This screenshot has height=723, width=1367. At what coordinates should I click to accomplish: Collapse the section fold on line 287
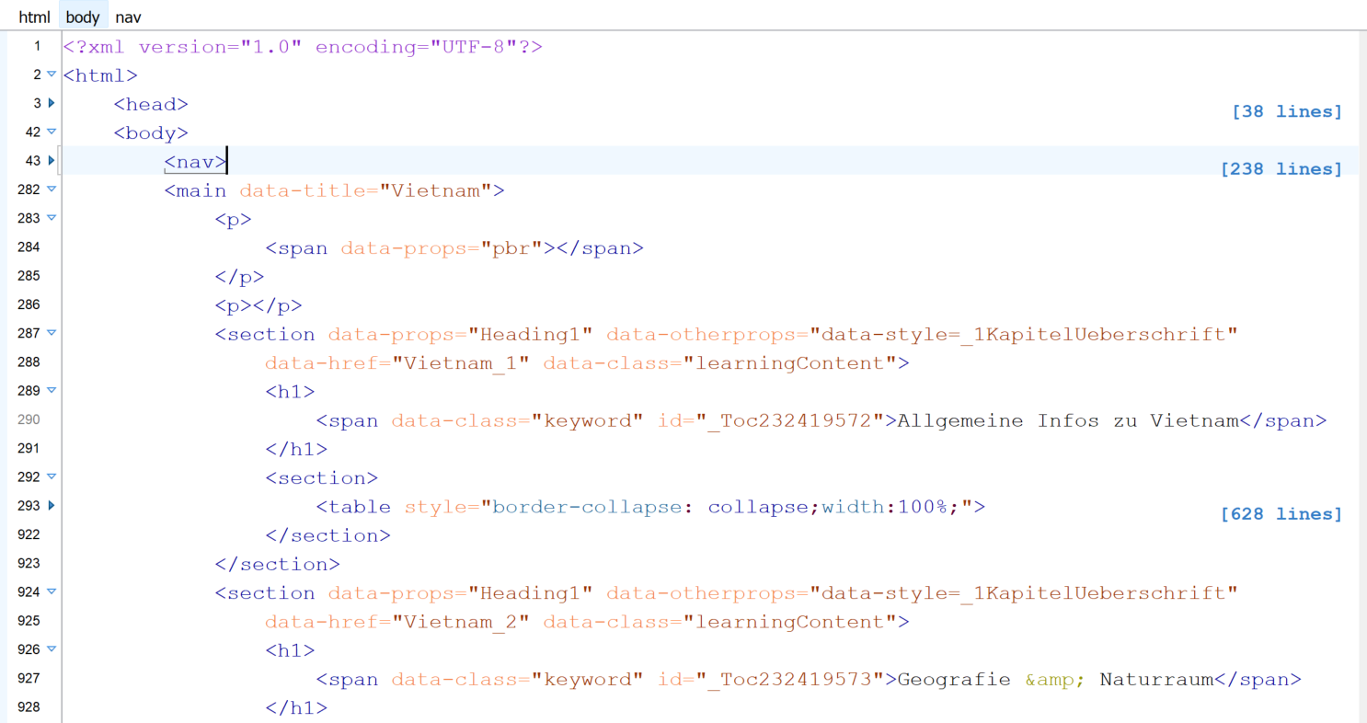click(x=52, y=333)
